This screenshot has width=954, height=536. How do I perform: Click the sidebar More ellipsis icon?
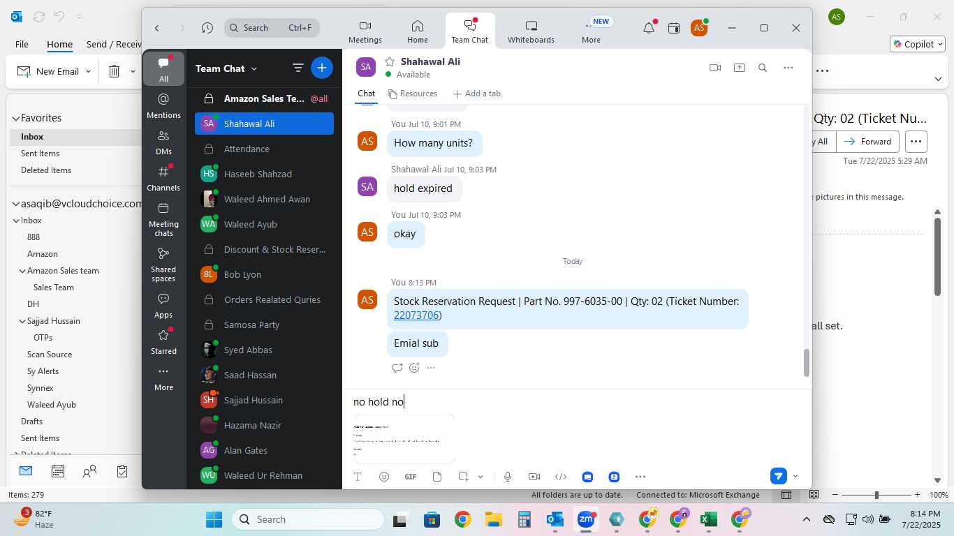click(x=163, y=378)
